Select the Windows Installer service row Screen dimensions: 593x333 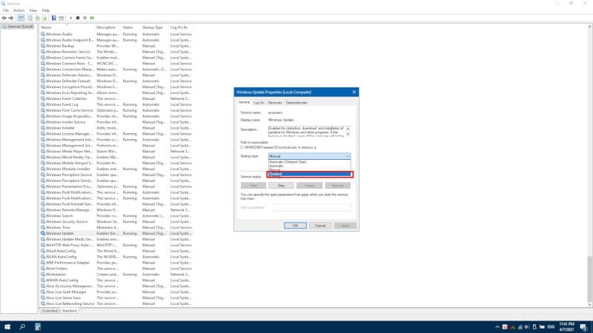(x=116, y=127)
